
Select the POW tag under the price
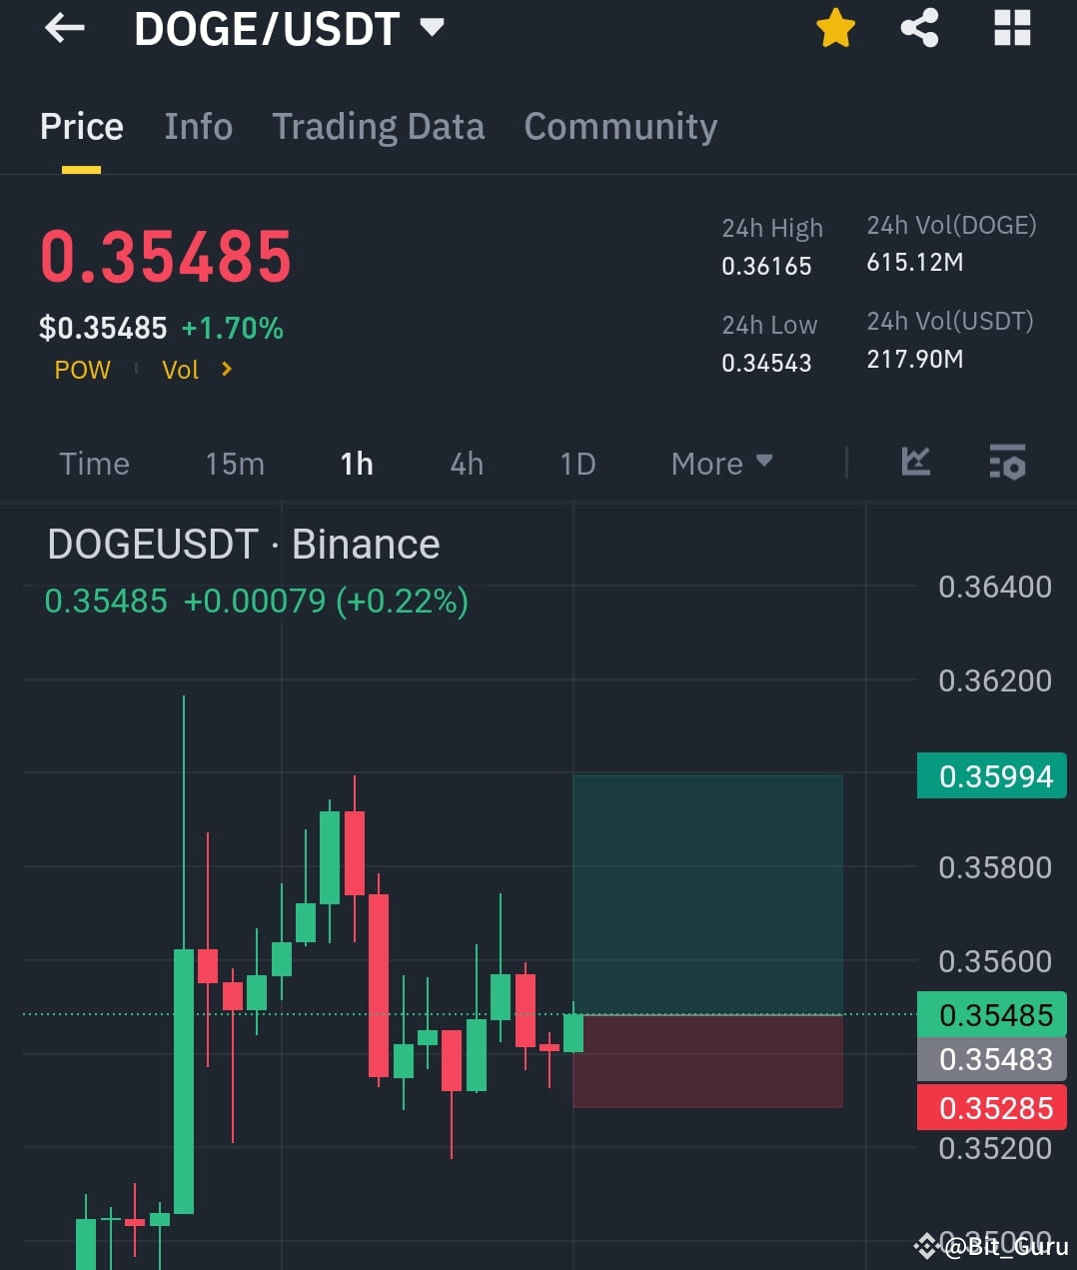pyautogui.click(x=82, y=369)
